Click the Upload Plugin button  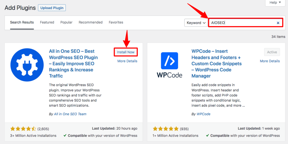coord(52,8)
